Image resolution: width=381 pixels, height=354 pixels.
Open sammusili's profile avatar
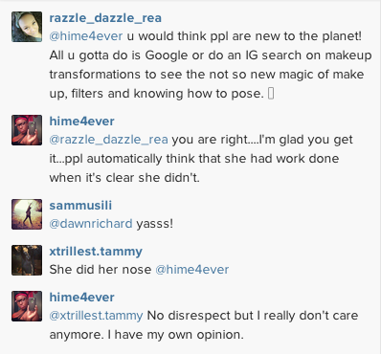pos(27,214)
